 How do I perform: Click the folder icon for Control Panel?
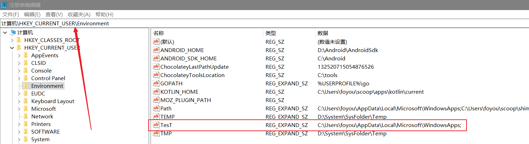[26, 78]
